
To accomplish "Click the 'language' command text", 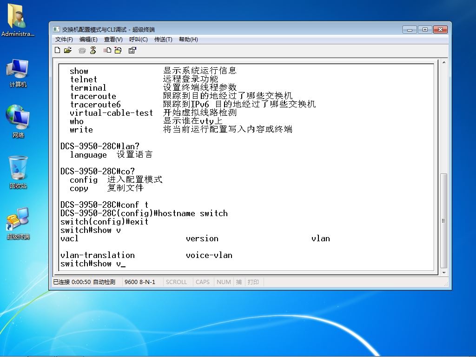I will tap(88, 155).
